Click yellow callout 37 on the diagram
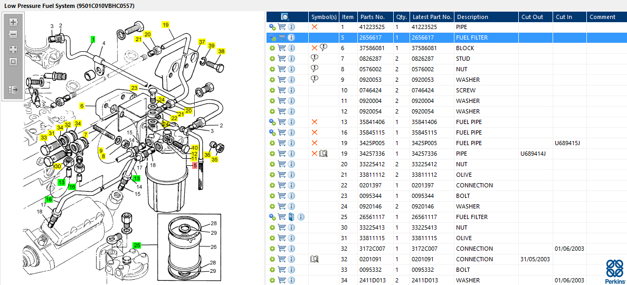The image size is (627, 285). (x=202, y=42)
